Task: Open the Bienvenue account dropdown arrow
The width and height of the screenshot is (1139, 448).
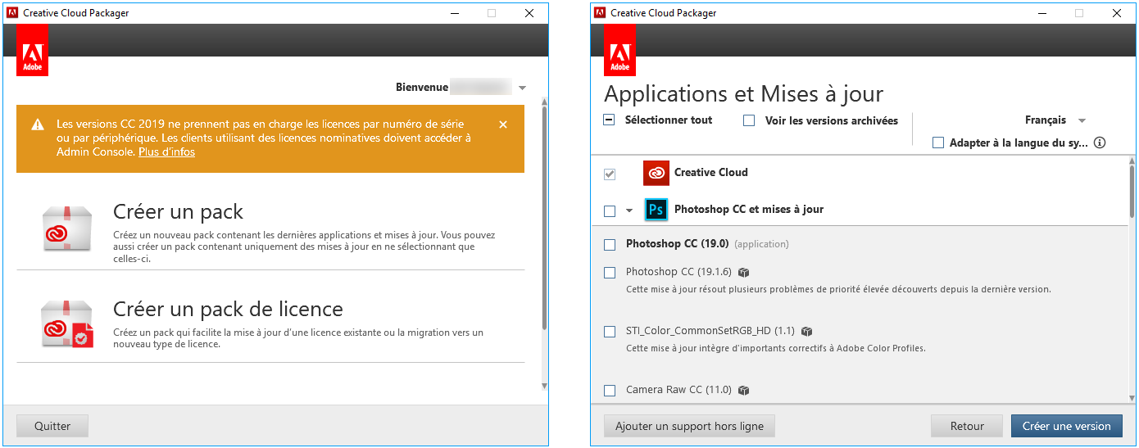Action: 522,88
